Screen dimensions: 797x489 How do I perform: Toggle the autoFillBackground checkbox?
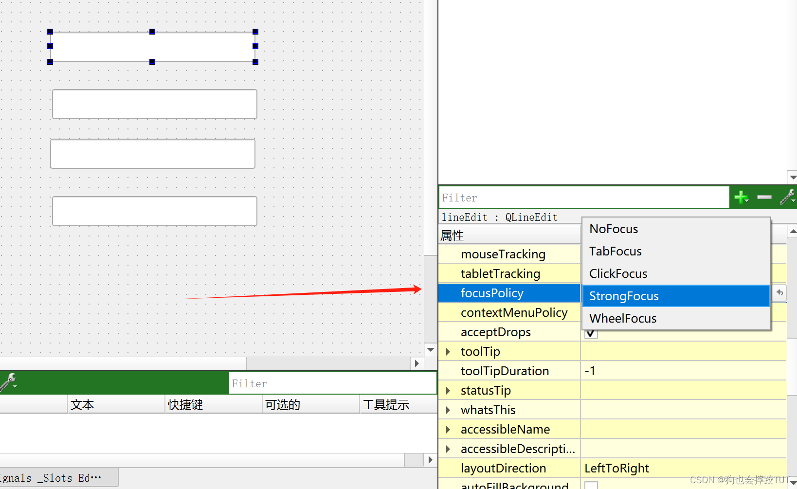click(591, 485)
